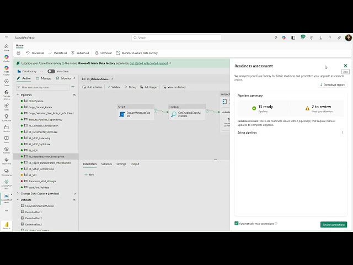Open the notifications icon with green badge
The width and height of the screenshot is (353, 265).
[302, 38]
